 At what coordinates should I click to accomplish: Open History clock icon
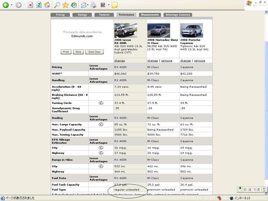pos(74,5)
